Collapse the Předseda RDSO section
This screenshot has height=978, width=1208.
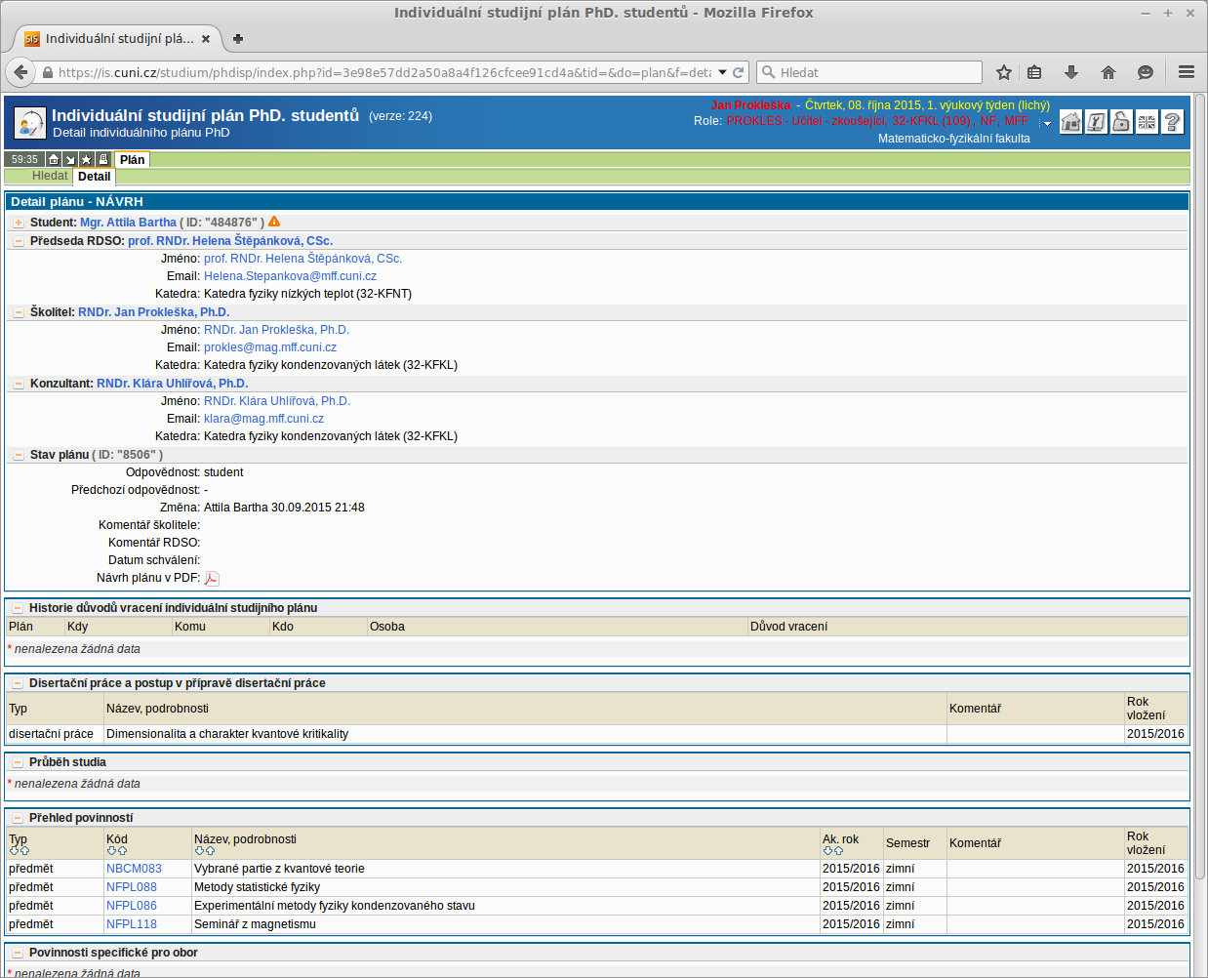click(x=19, y=241)
